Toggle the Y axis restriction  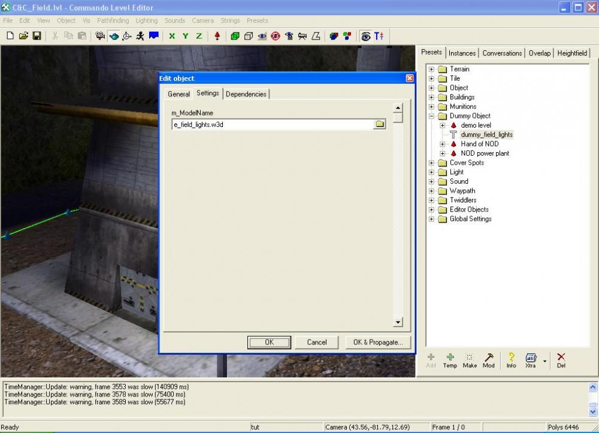pos(185,36)
